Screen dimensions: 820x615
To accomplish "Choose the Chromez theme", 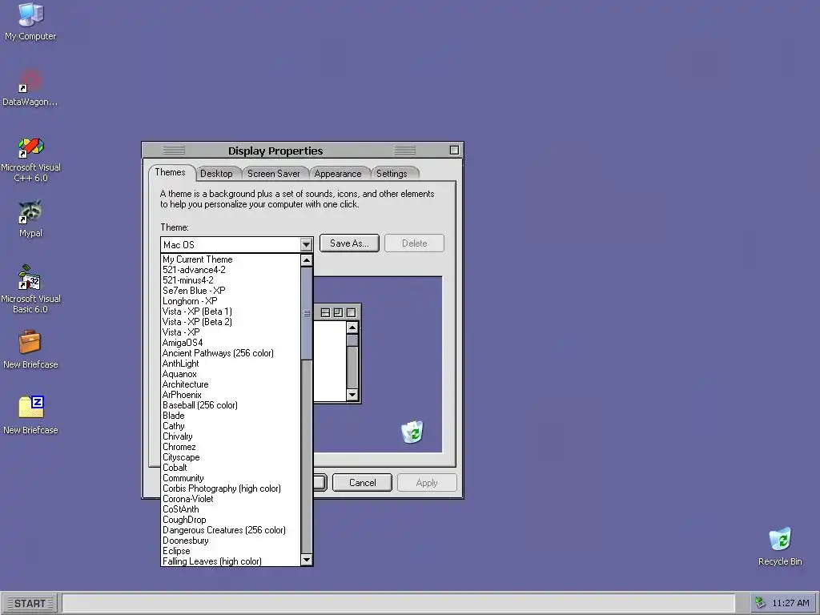I will (x=231, y=447).
